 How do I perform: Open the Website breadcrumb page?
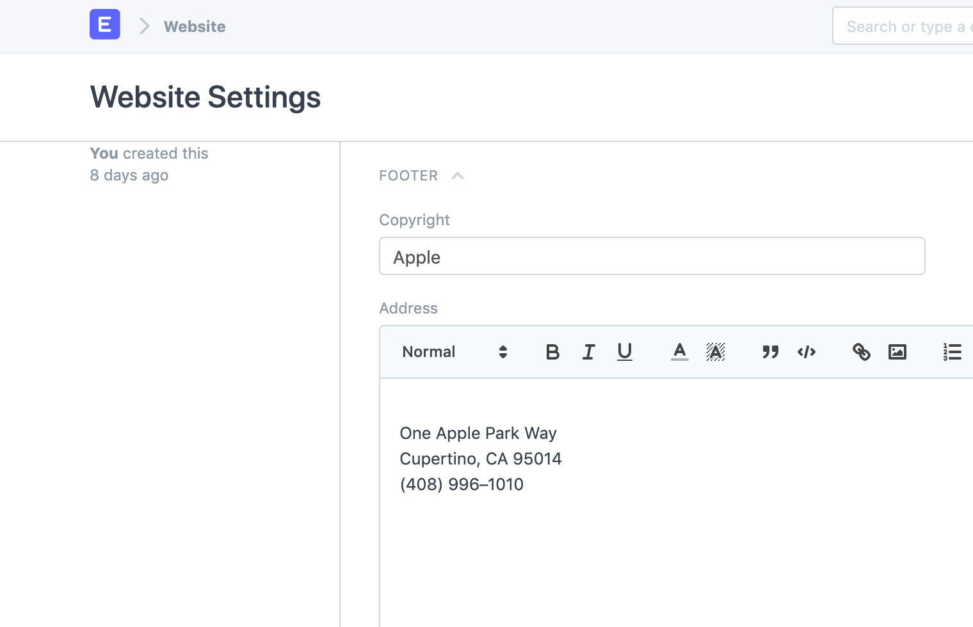194,26
